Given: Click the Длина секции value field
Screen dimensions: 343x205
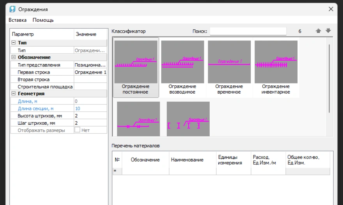Looking at the screenshot, I should [x=90, y=108].
